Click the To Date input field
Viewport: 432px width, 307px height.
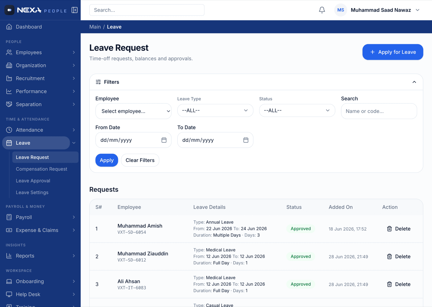[215, 140]
